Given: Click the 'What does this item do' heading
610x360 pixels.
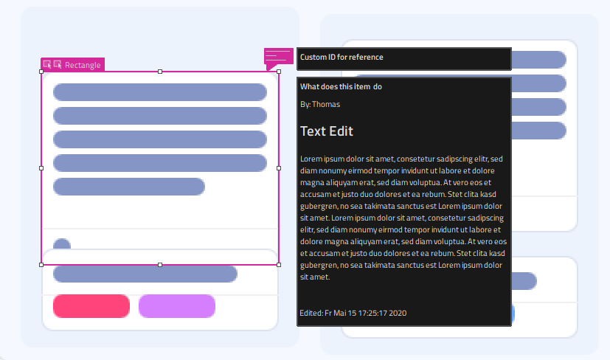Looking at the screenshot, I should 341,87.
